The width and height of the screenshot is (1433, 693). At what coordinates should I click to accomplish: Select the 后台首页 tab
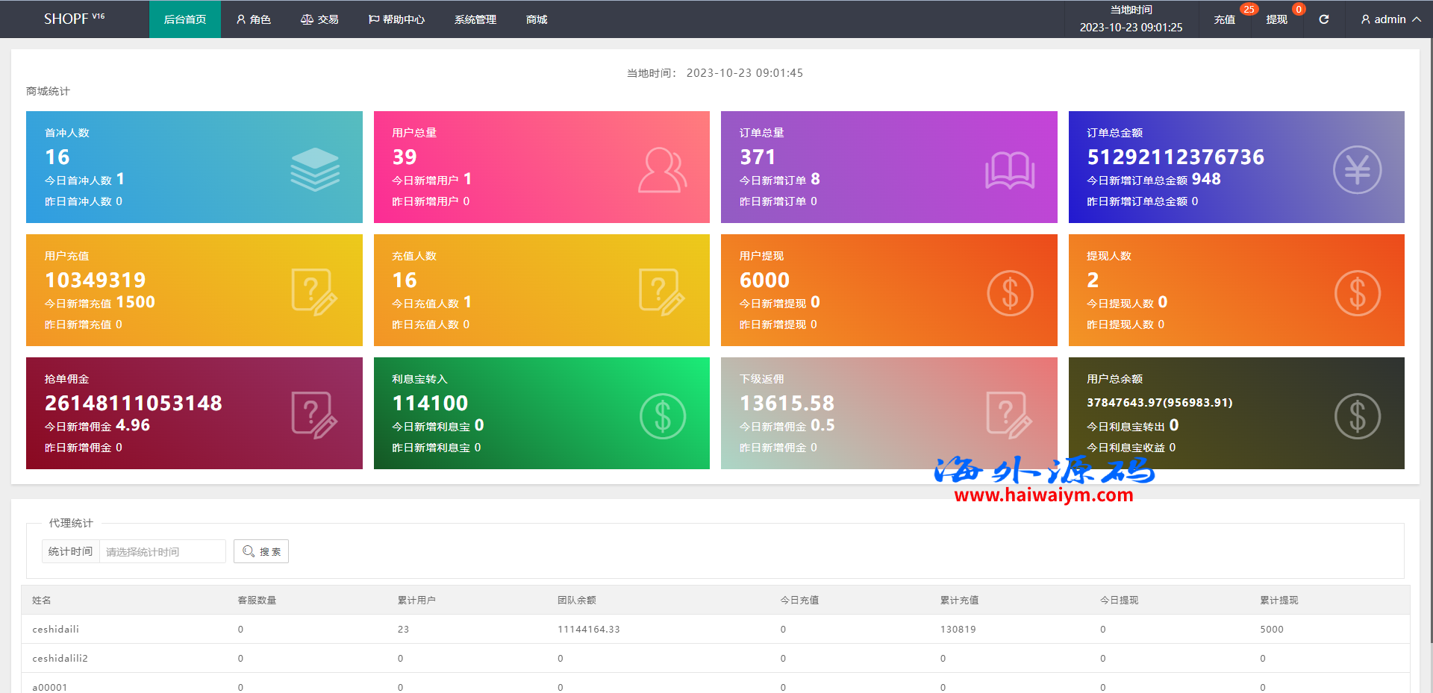pyautogui.click(x=184, y=19)
